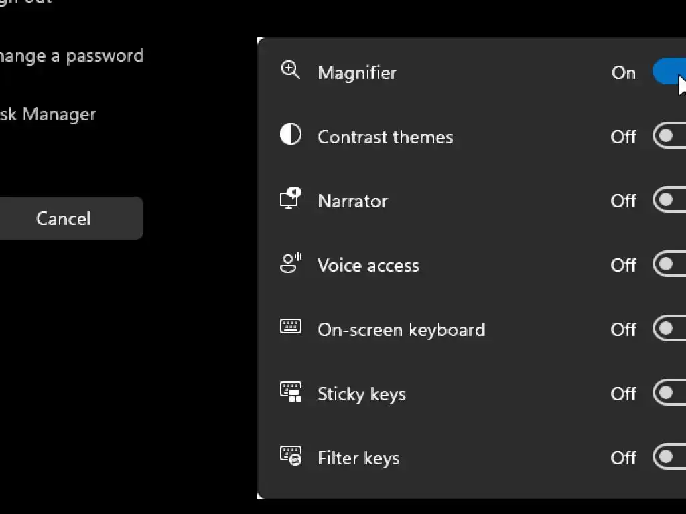The image size is (686, 514).
Task: Turn off the Magnifier toggle
Action: (x=669, y=72)
